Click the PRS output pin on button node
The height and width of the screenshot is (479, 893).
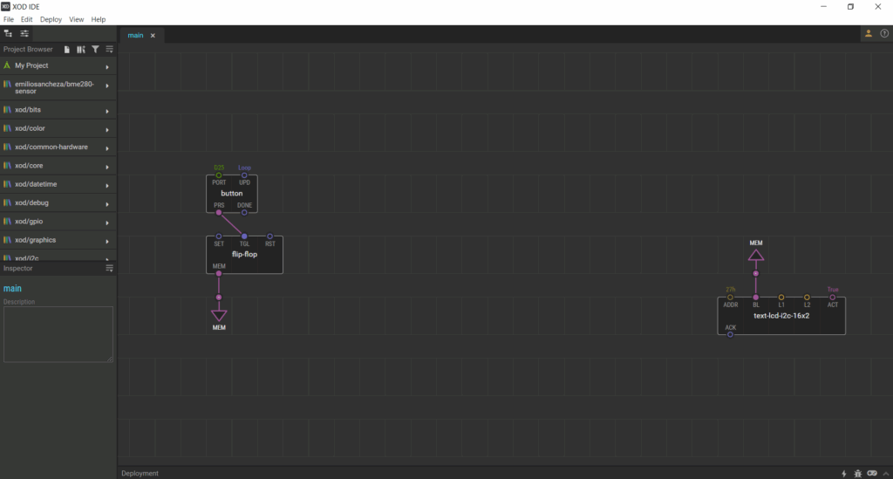tap(219, 212)
